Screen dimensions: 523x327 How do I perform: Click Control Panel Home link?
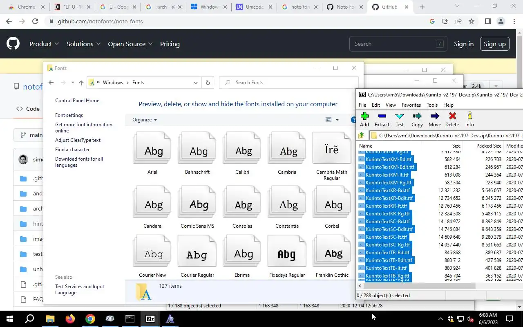(77, 101)
